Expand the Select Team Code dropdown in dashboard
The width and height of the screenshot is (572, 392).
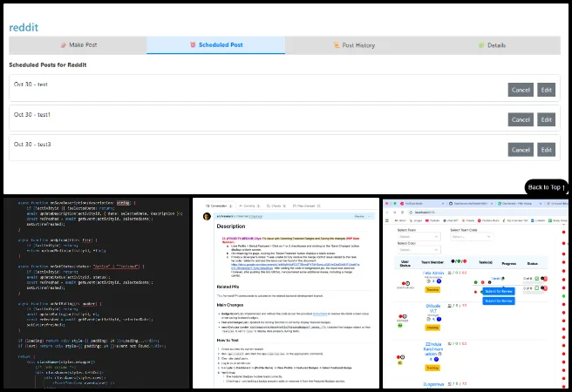[x=471, y=236]
